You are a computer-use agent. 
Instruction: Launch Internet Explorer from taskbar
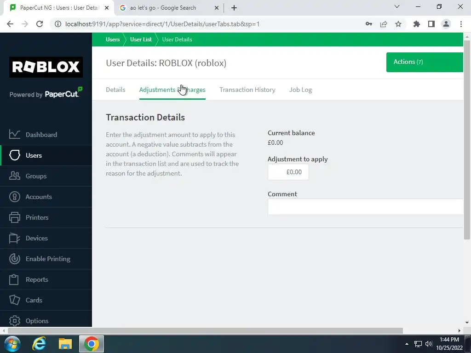[x=39, y=344]
